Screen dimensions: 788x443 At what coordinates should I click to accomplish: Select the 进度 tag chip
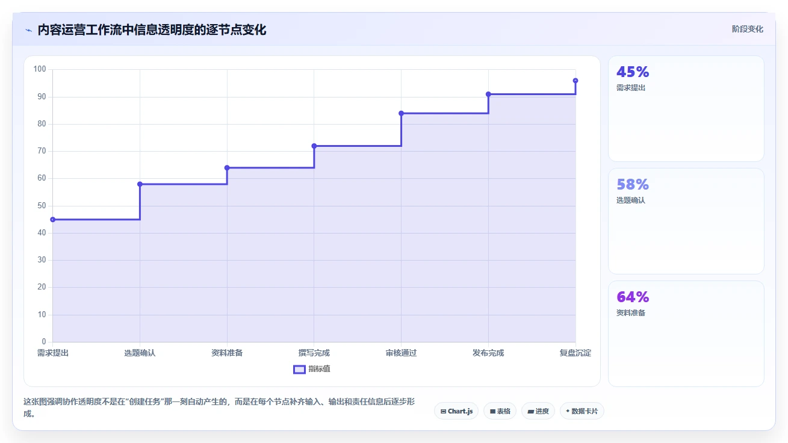point(538,411)
